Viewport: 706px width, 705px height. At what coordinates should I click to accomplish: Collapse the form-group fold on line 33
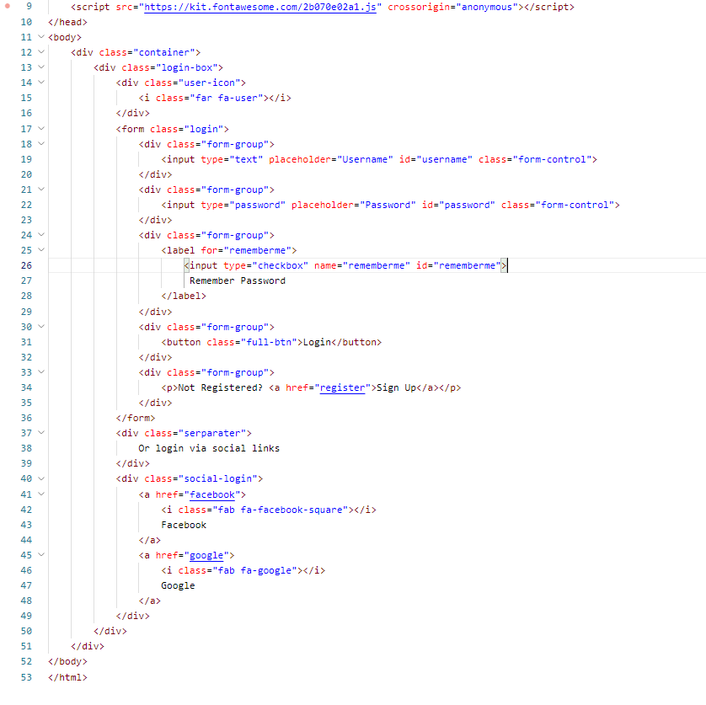pyautogui.click(x=41, y=372)
